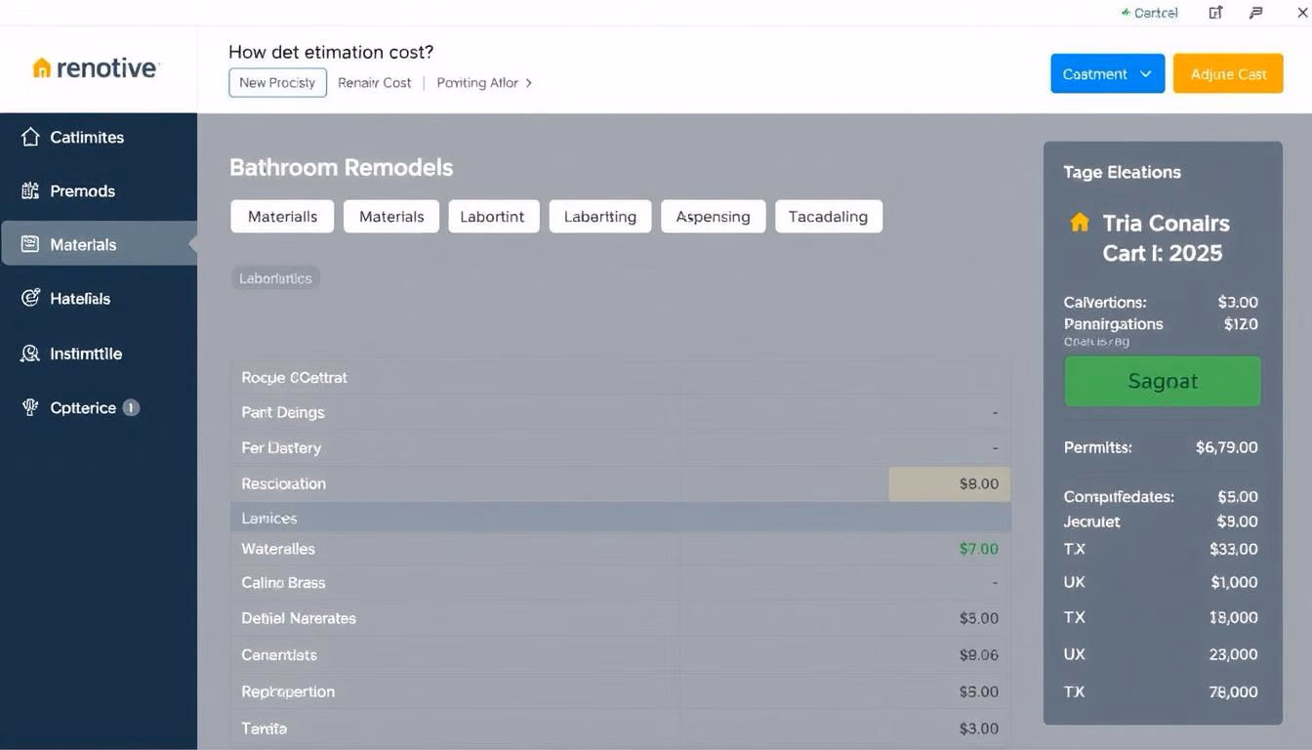Screen dimensions: 1312x750
Task: Click the Cptterice sidebar icon
Action: point(30,407)
